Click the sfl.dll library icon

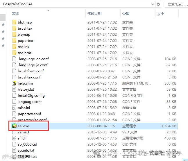[14, 138]
